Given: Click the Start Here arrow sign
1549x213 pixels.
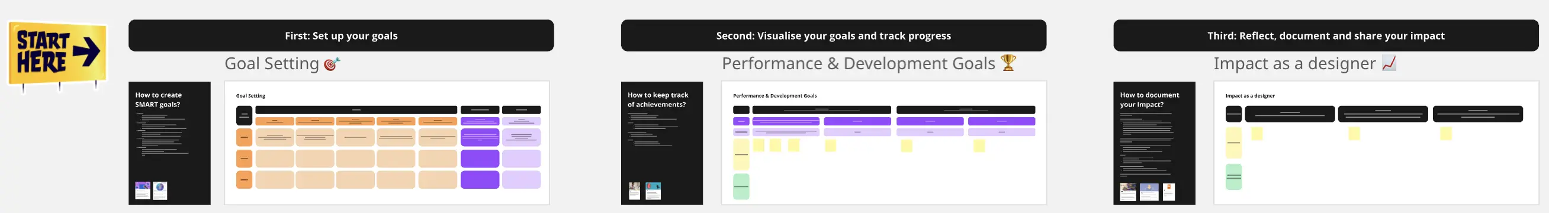Looking at the screenshot, I should point(57,56).
